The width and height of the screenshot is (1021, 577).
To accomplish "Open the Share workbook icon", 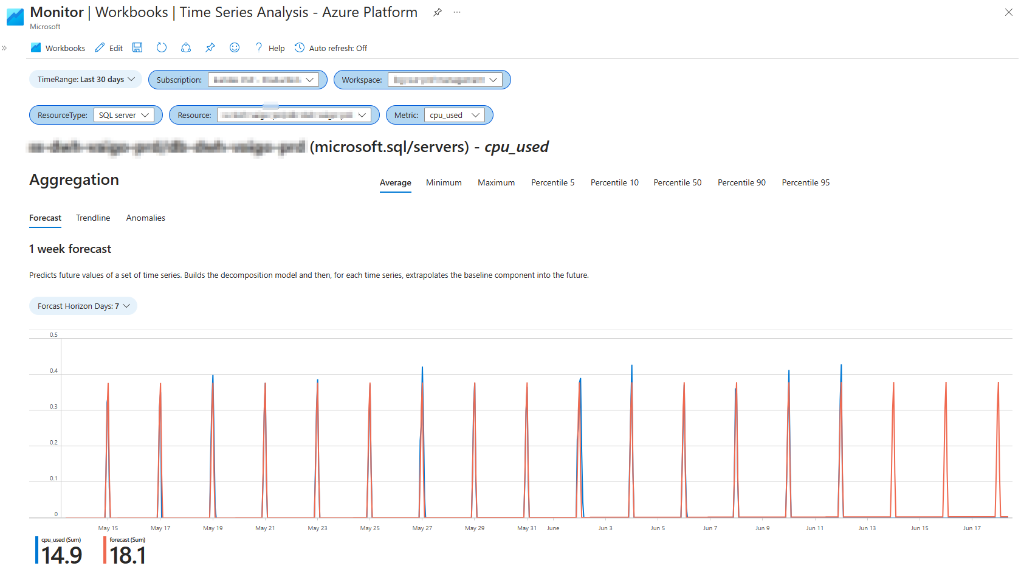I will pyautogui.click(x=186, y=47).
